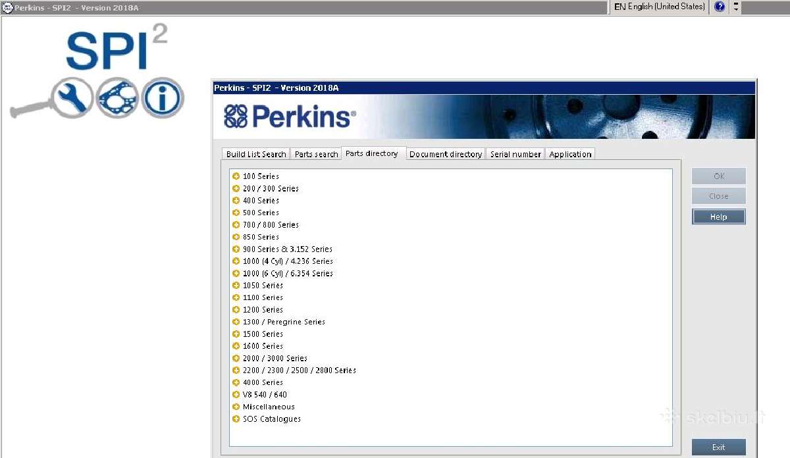Click the blue help question mark icon
This screenshot has width=790, height=458.
point(720,7)
